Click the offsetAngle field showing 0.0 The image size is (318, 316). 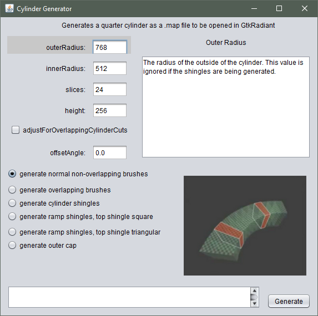coord(110,152)
